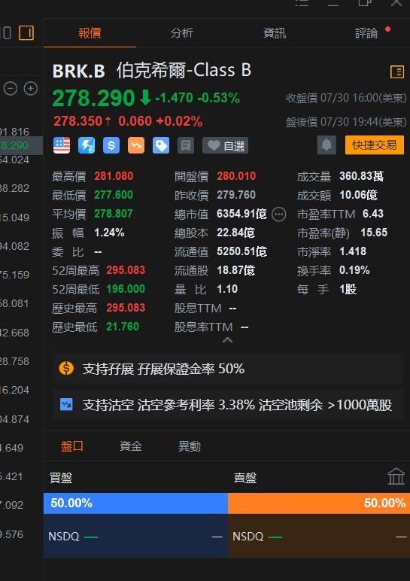Click the NSDQ row under 賣盤
The image size is (410, 581).
click(x=319, y=536)
